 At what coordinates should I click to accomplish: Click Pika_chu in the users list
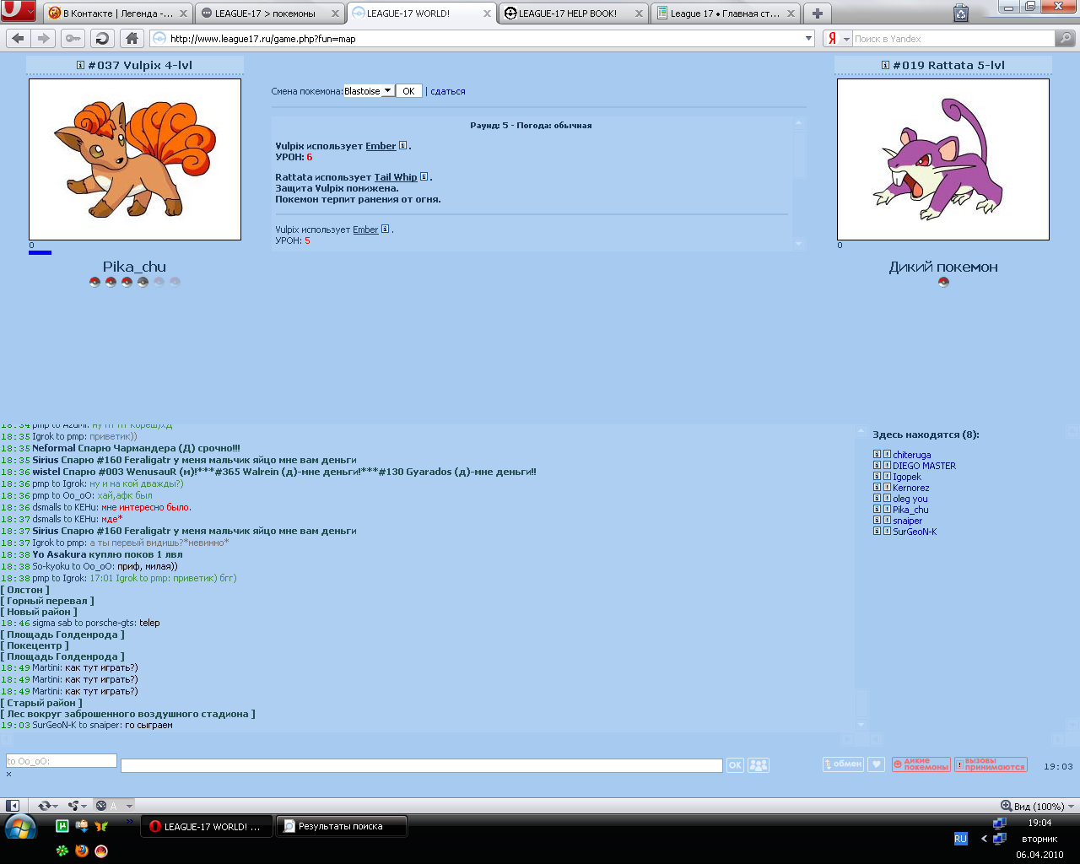point(910,510)
